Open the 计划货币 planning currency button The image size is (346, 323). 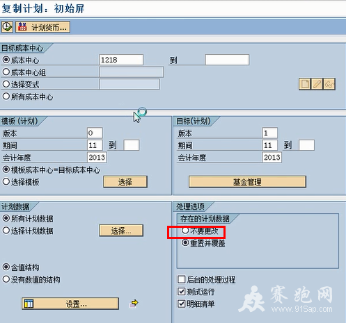coord(42,27)
